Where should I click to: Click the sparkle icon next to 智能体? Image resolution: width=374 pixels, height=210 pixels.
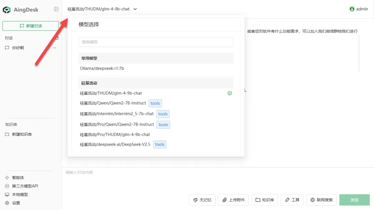click(x=7, y=177)
